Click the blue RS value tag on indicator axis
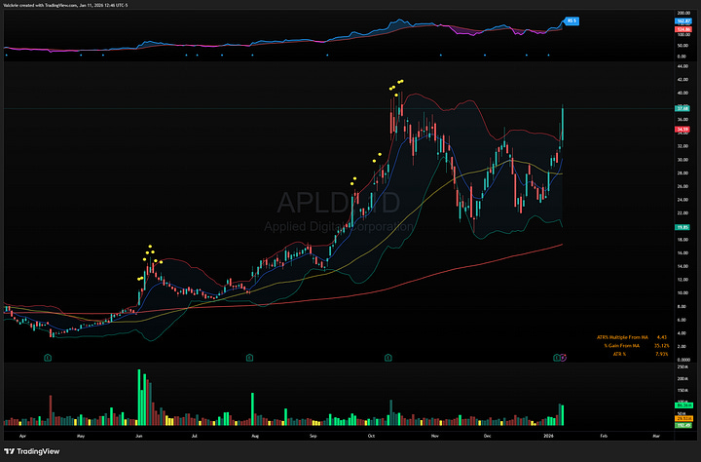The width and height of the screenshot is (701, 462). click(683, 21)
